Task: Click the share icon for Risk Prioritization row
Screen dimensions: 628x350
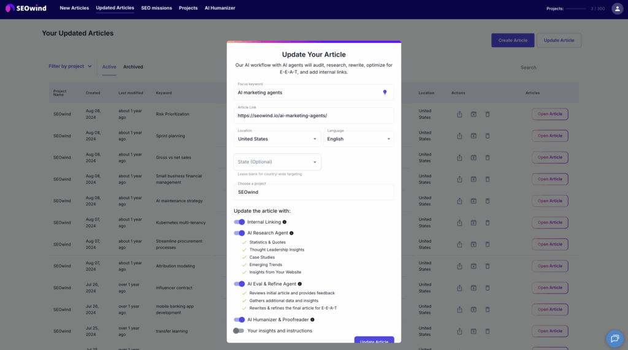Action: 459,114
